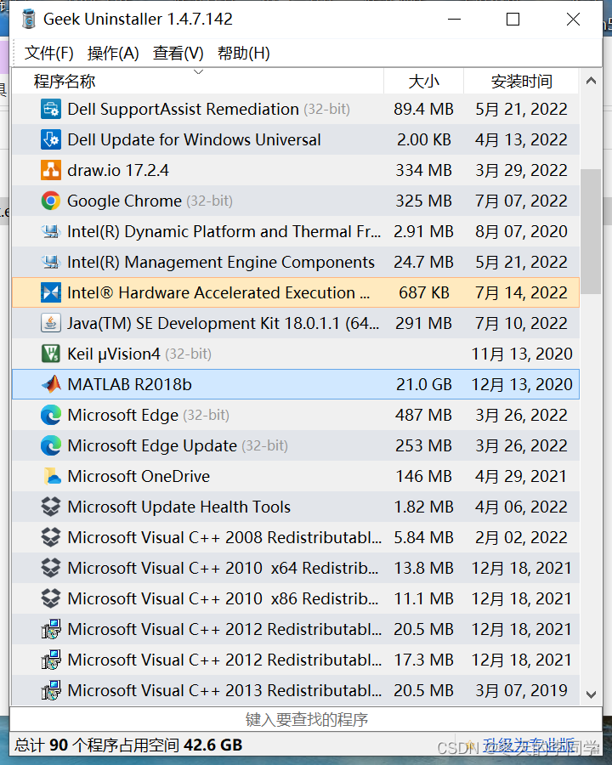Select the draw.io 17.2.4 orange icon
This screenshot has height=765, width=612.
pyautogui.click(x=51, y=170)
